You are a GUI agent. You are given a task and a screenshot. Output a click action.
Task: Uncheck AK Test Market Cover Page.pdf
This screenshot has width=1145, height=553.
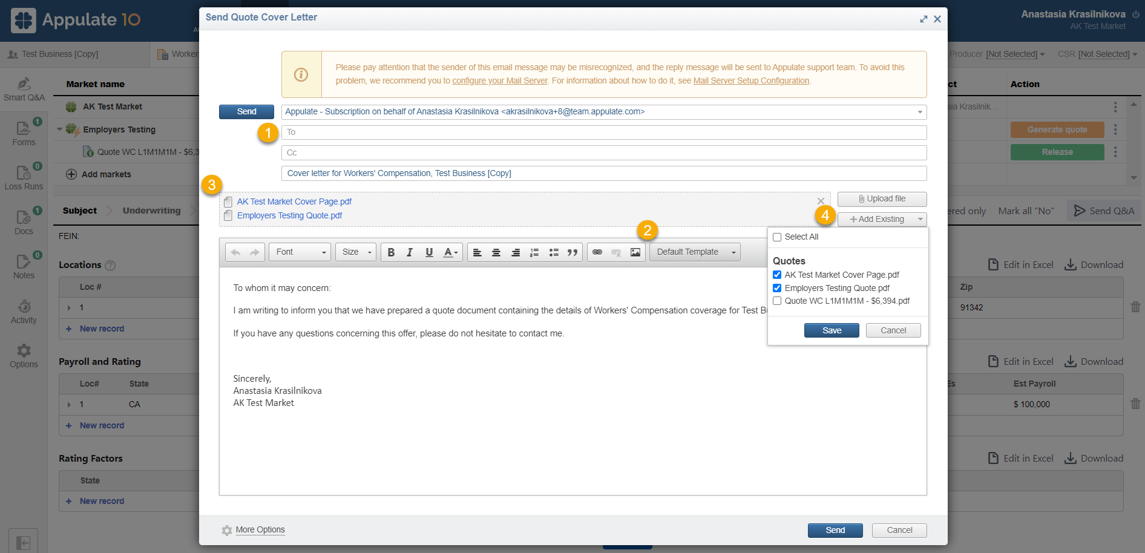(777, 275)
